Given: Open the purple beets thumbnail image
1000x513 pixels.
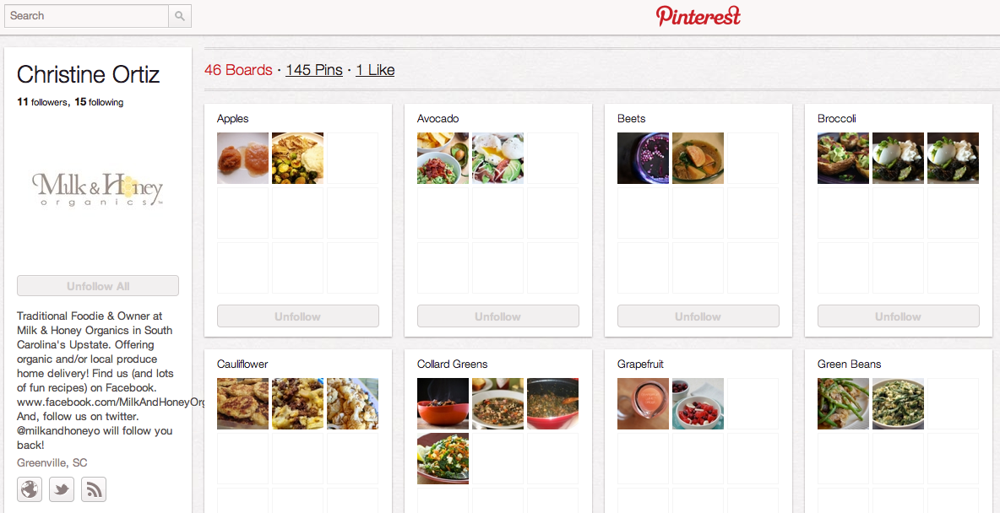Looking at the screenshot, I should (643, 158).
